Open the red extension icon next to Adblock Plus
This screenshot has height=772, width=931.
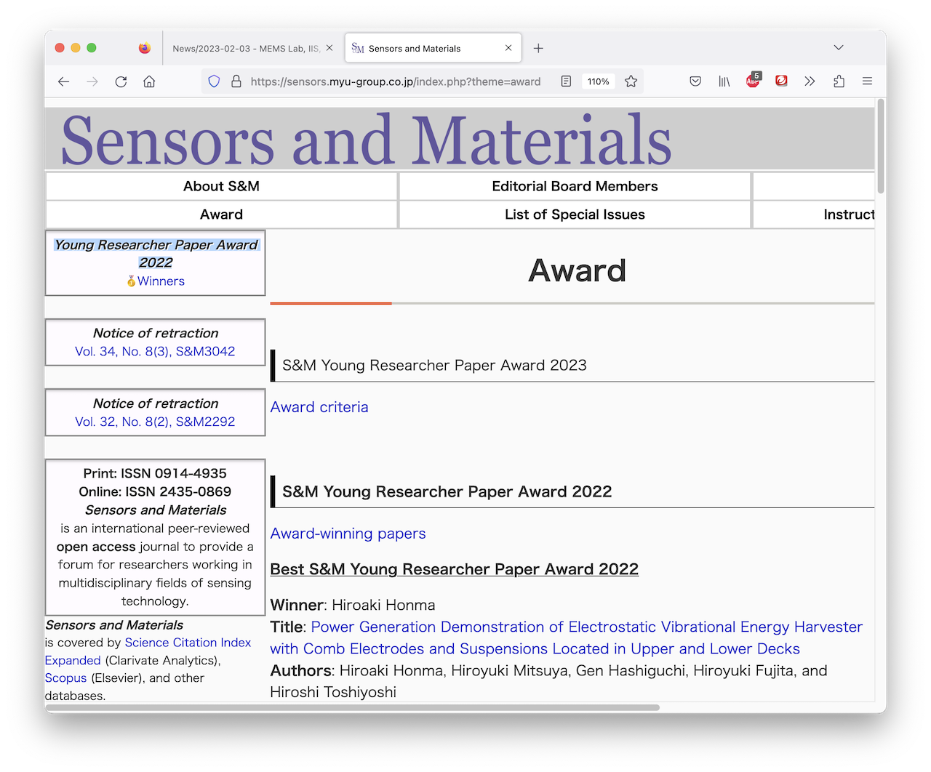781,81
